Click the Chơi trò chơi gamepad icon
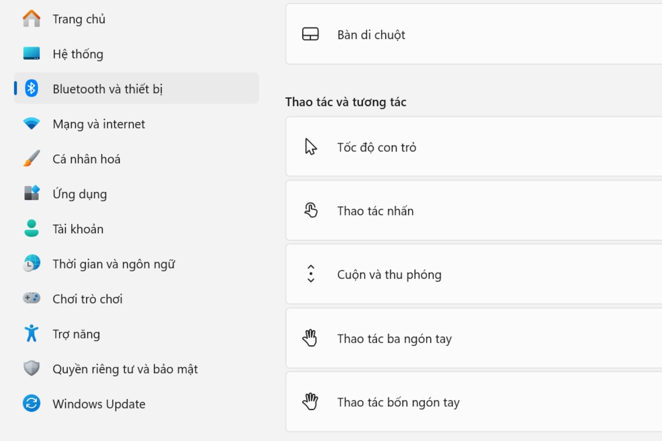The image size is (662, 441). 31,299
